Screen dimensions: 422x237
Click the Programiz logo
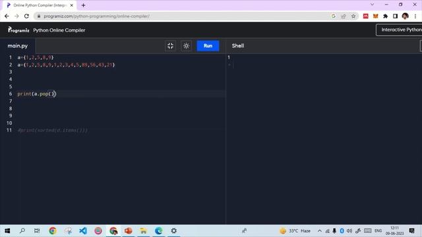pos(18,30)
